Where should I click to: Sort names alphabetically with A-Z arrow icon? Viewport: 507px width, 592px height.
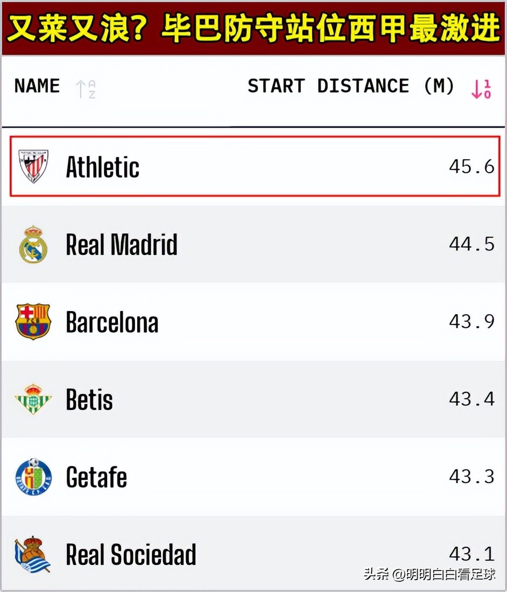click(86, 88)
